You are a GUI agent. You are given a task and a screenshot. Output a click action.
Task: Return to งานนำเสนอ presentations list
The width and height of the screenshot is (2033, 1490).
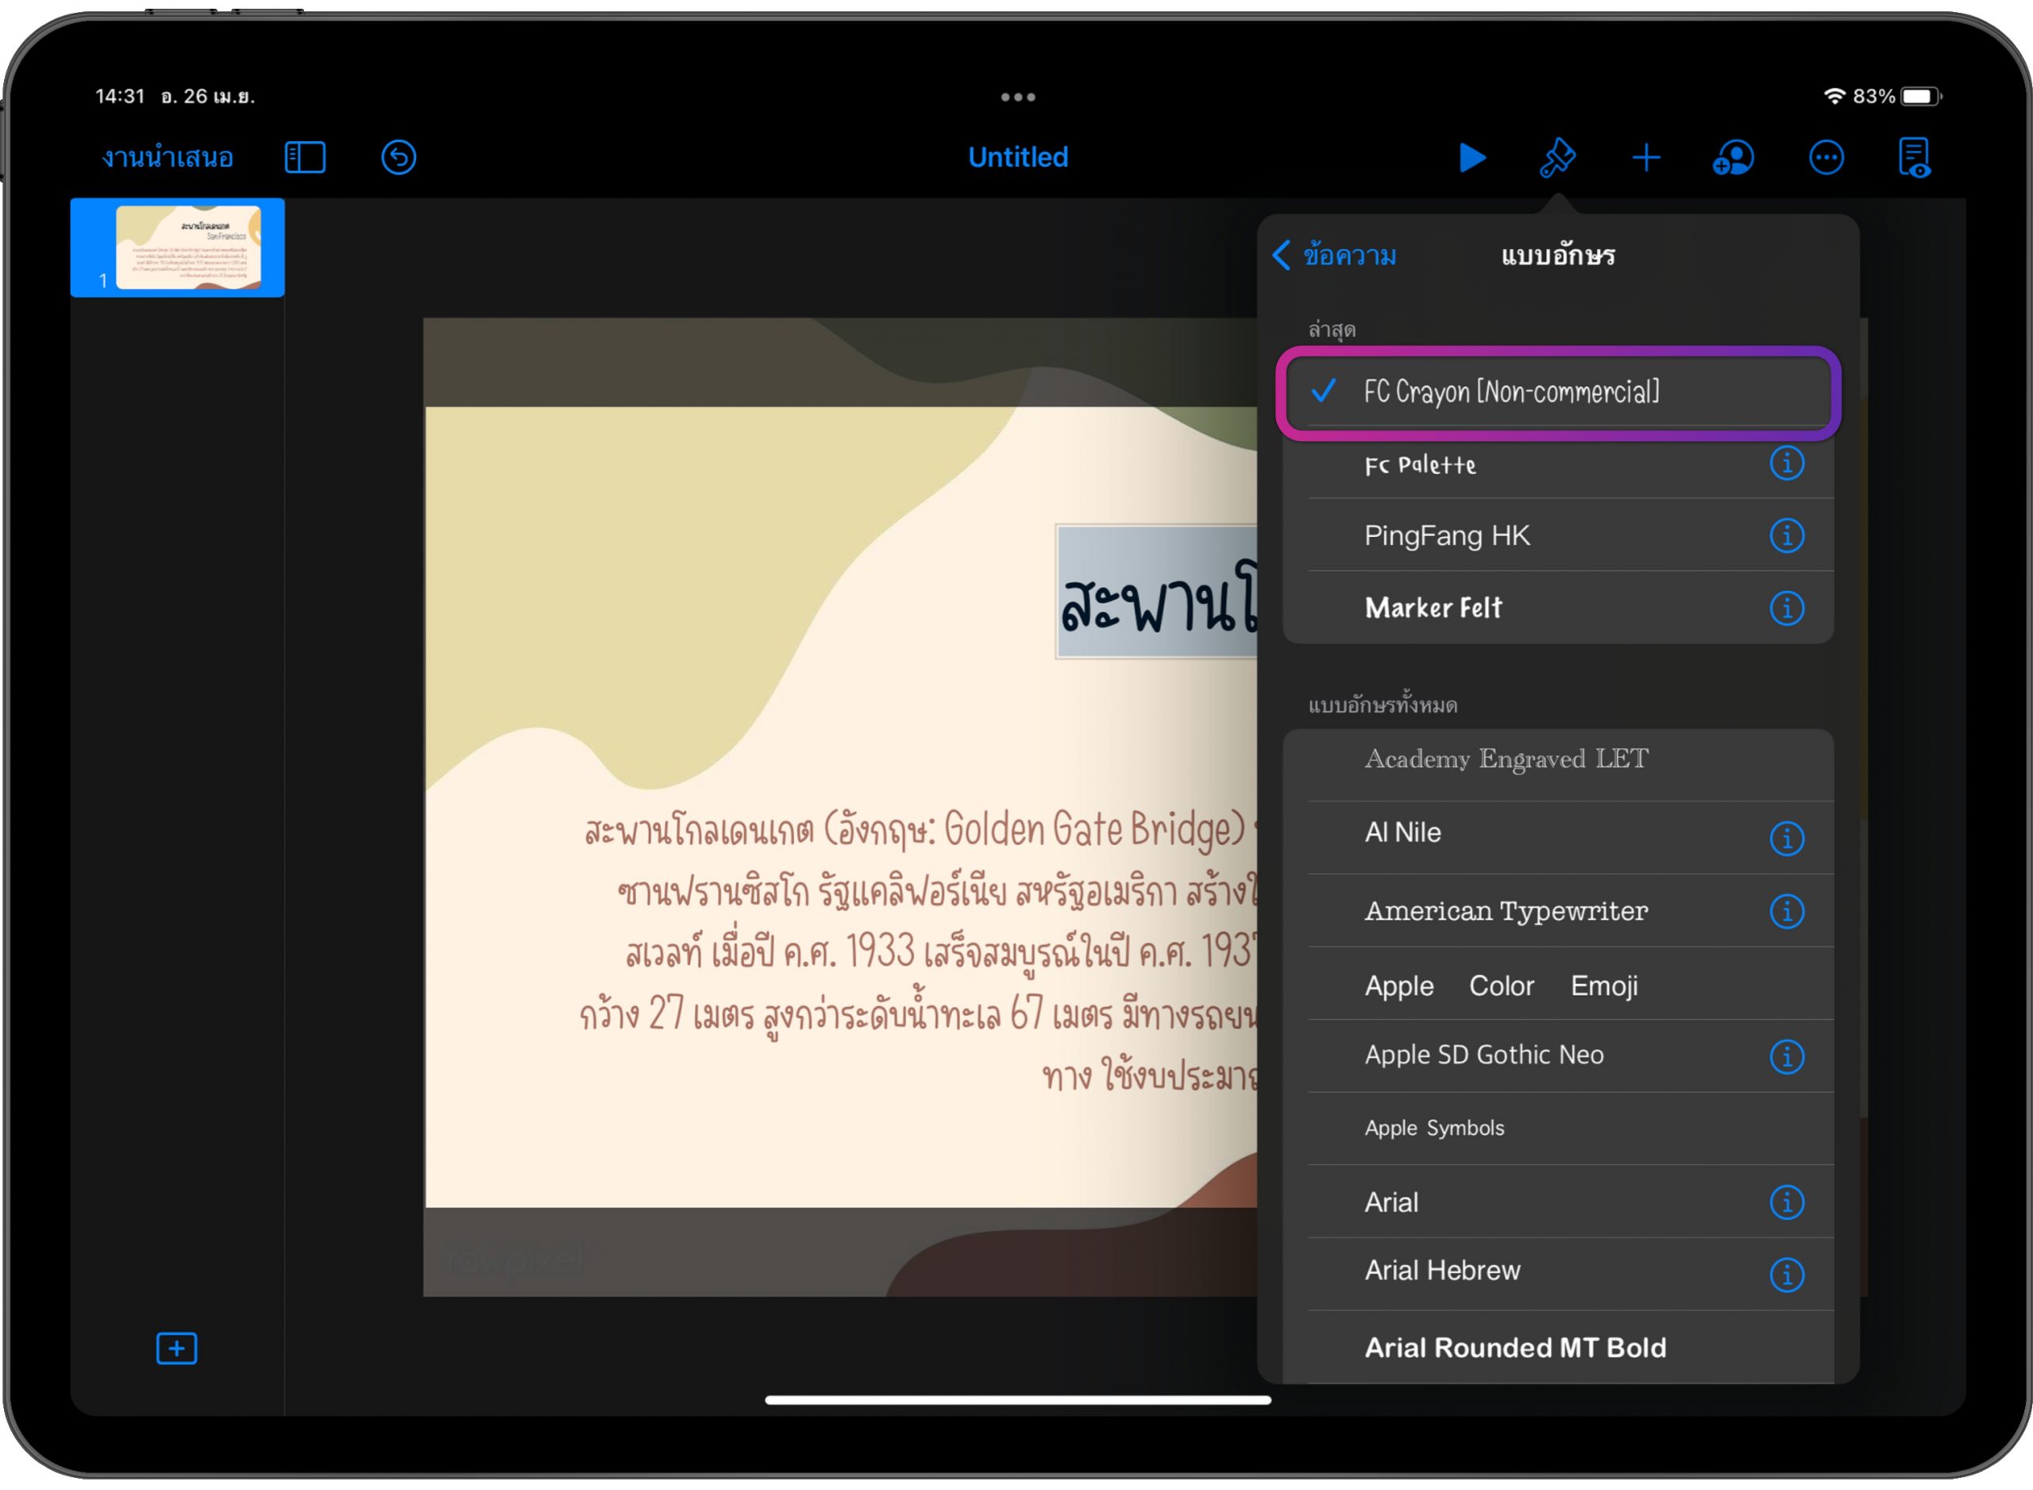[168, 156]
